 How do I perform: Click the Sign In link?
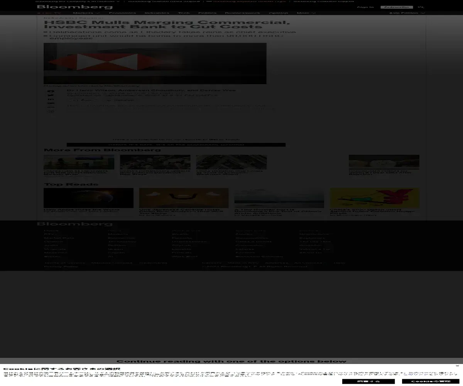coord(365,7)
